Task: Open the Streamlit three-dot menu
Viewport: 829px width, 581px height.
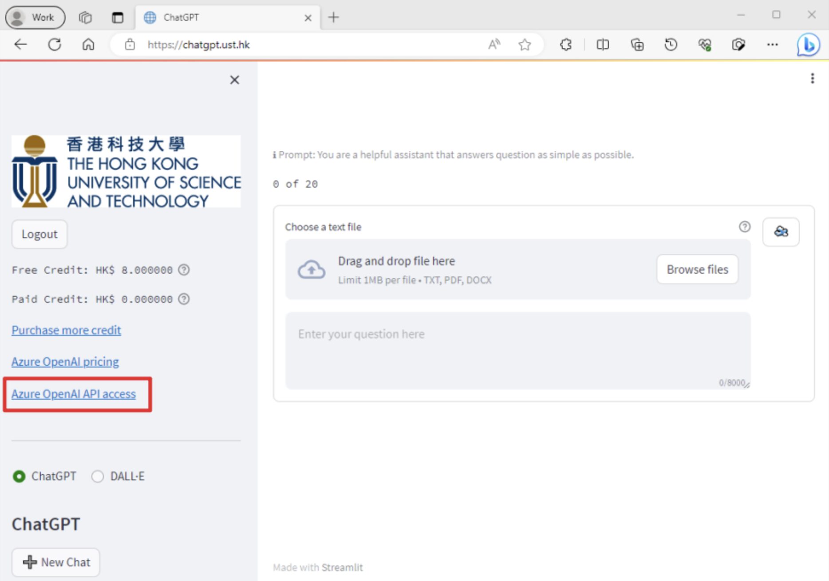Action: pyautogui.click(x=812, y=79)
